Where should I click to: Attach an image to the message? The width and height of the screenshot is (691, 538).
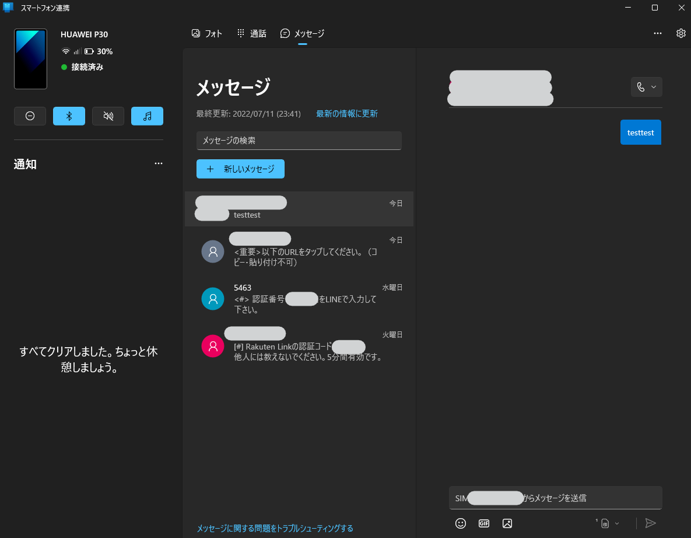click(x=507, y=523)
